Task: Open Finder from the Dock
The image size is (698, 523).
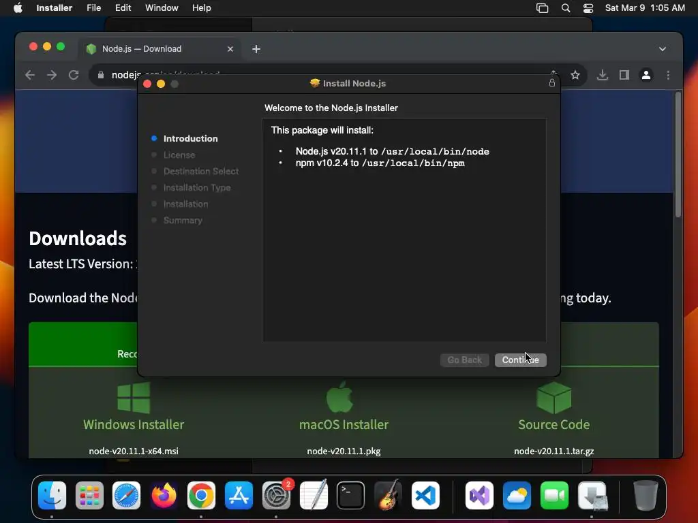Action: tap(52, 495)
